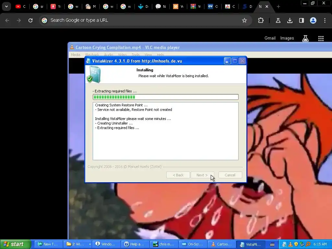This screenshot has width=332, height=249.
Task: Open Search Labs flask on Google page
Action: coord(305,38)
